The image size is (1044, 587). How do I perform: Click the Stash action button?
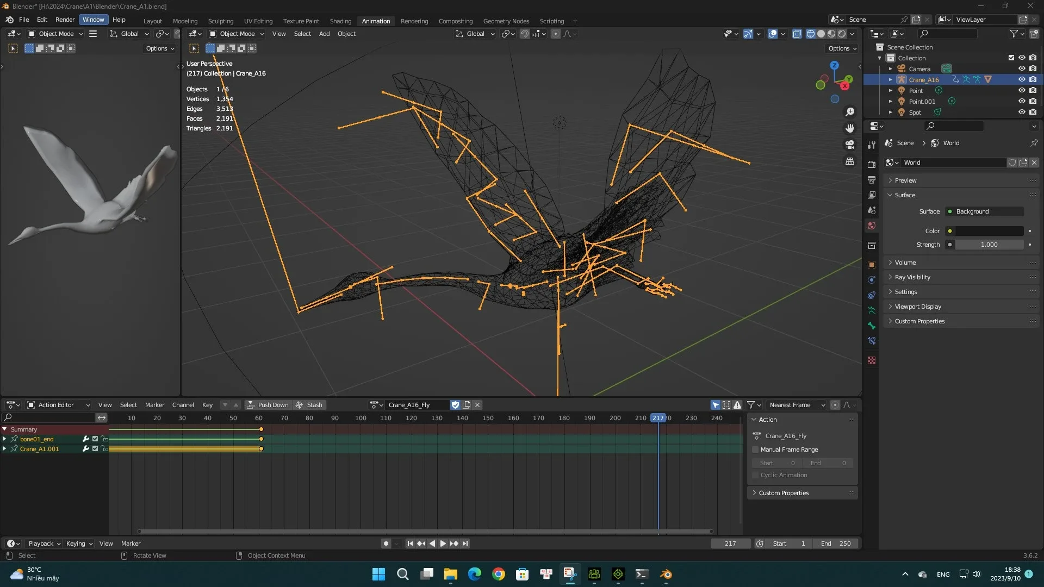(x=314, y=404)
